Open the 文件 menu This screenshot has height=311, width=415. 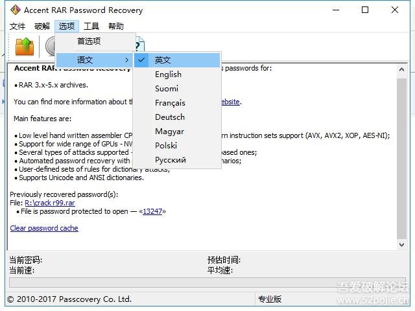pos(18,26)
